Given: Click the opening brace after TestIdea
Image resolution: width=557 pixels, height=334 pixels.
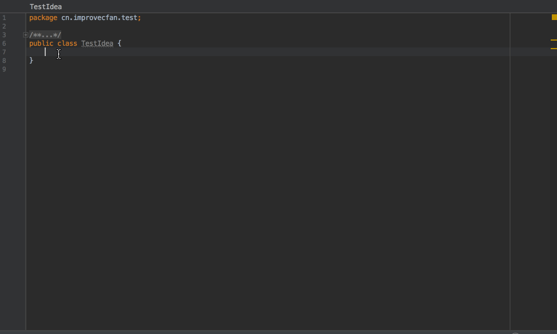Looking at the screenshot, I should [x=119, y=43].
